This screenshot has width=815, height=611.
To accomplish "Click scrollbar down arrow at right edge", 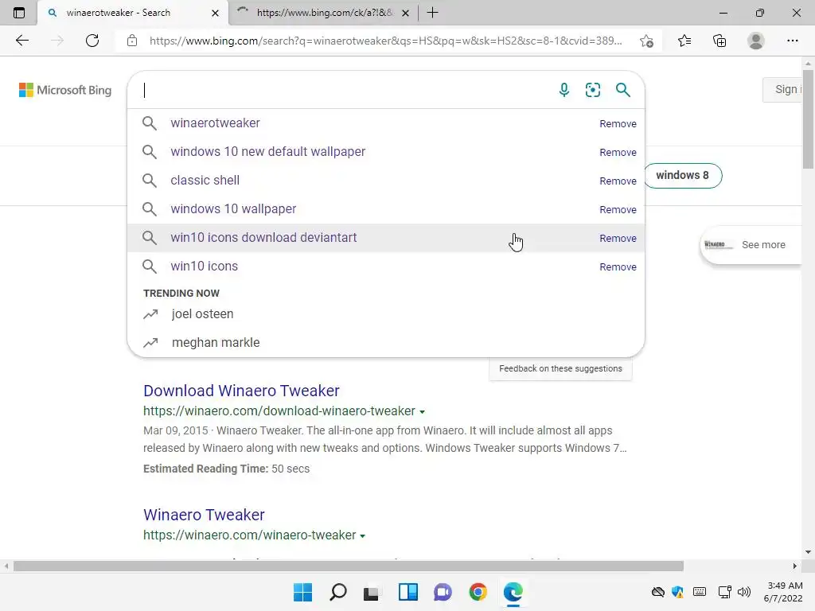I will (x=808, y=552).
